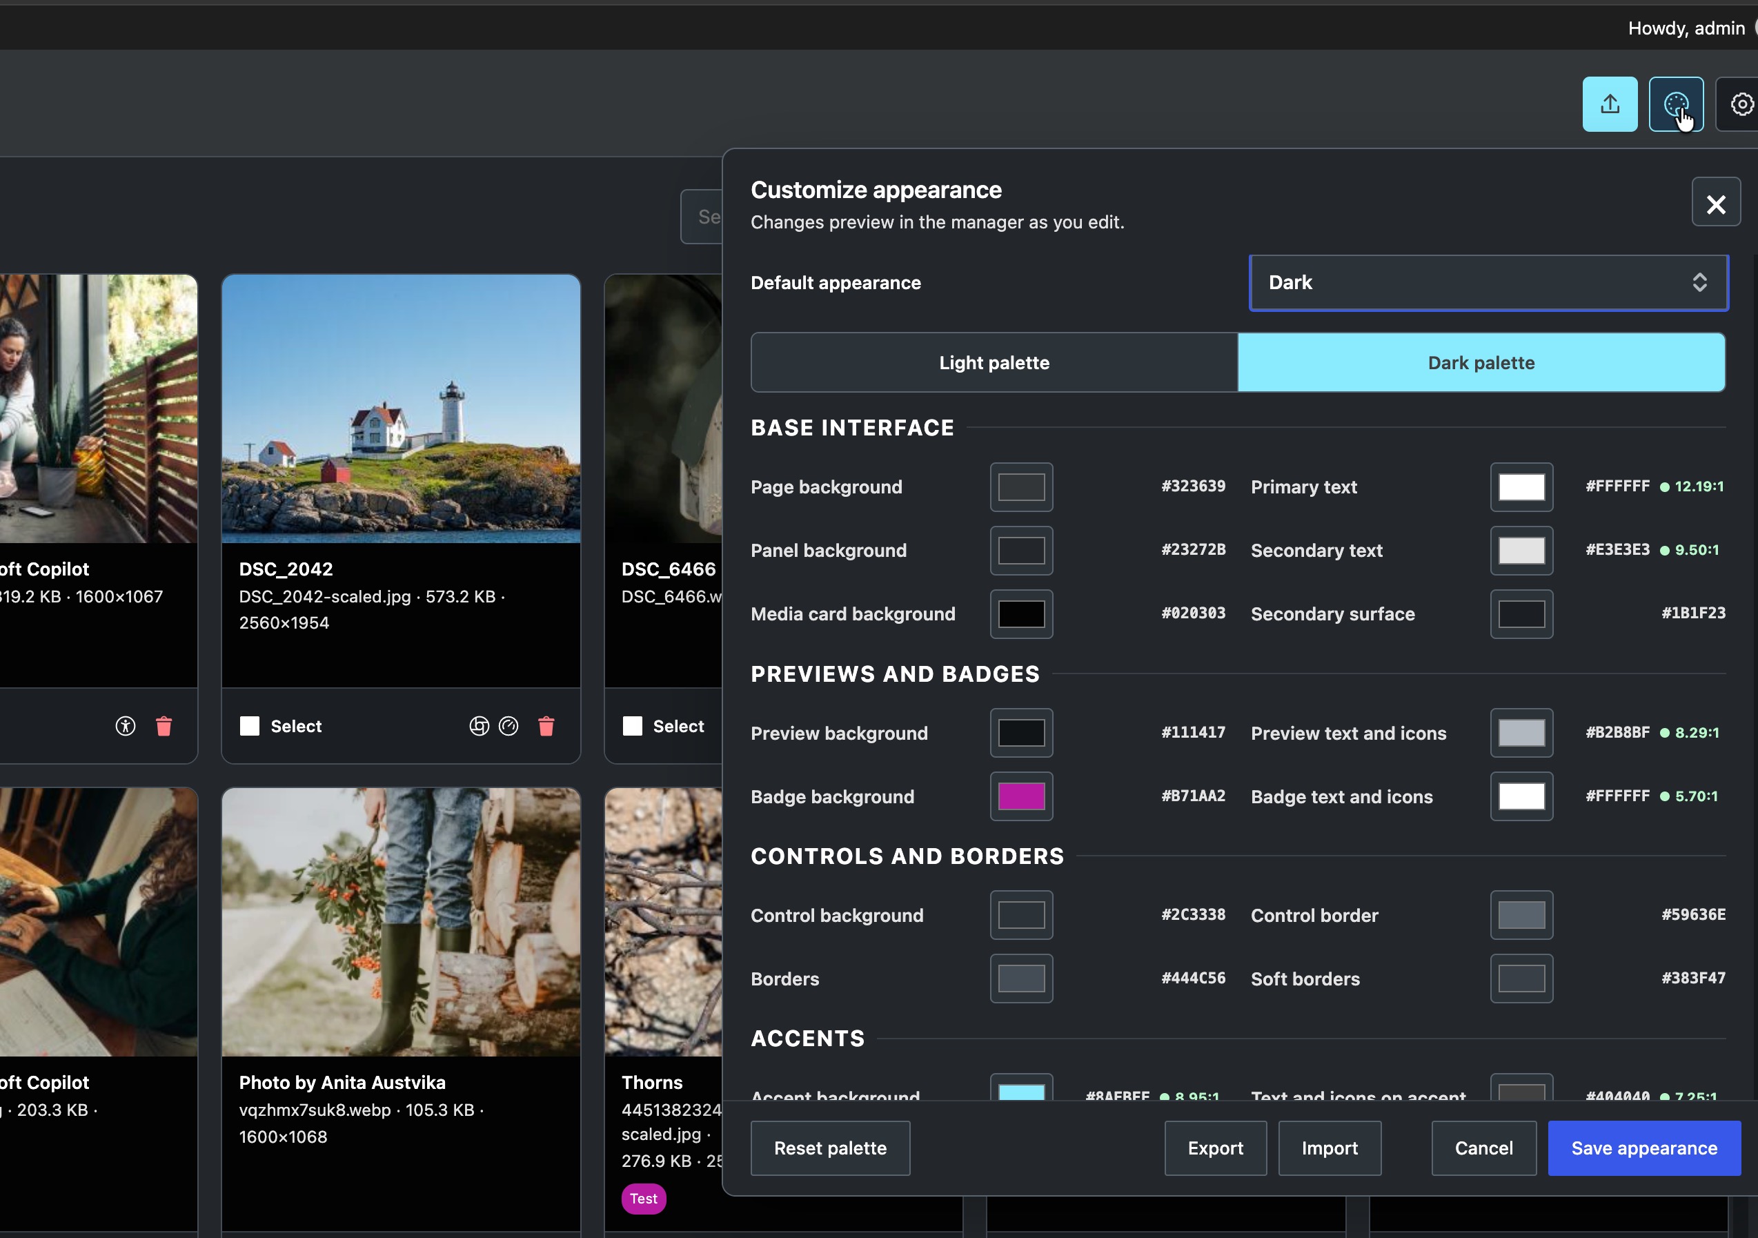Click the Test badge on Thorns card
This screenshot has height=1238, width=1758.
[643, 1199]
